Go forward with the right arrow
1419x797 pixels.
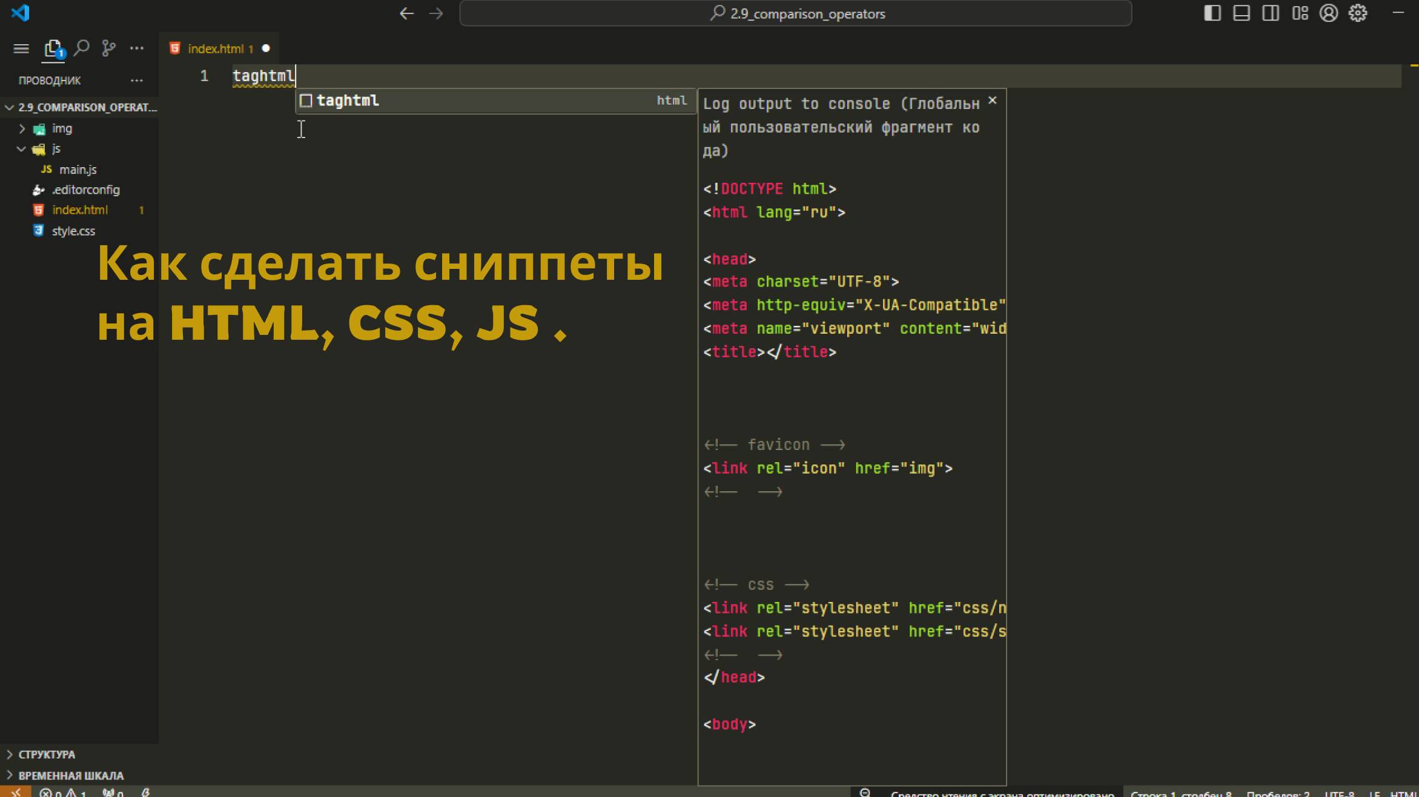[436, 13]
